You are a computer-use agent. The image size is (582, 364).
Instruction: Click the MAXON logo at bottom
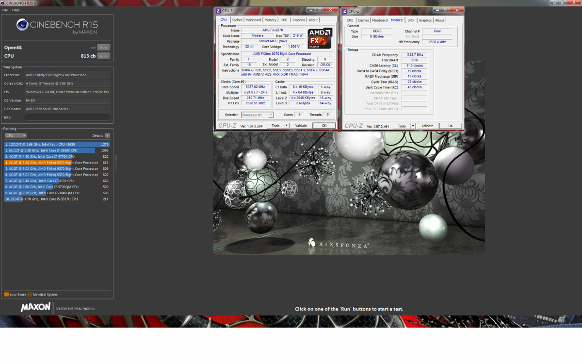pyautogui.click(x=35, y=307)
